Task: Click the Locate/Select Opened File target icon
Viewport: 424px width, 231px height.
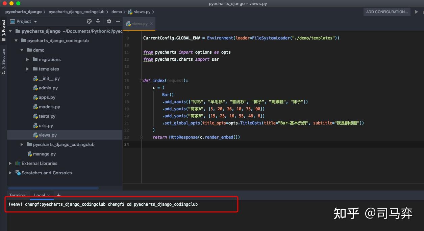Action: coord(89,21)
